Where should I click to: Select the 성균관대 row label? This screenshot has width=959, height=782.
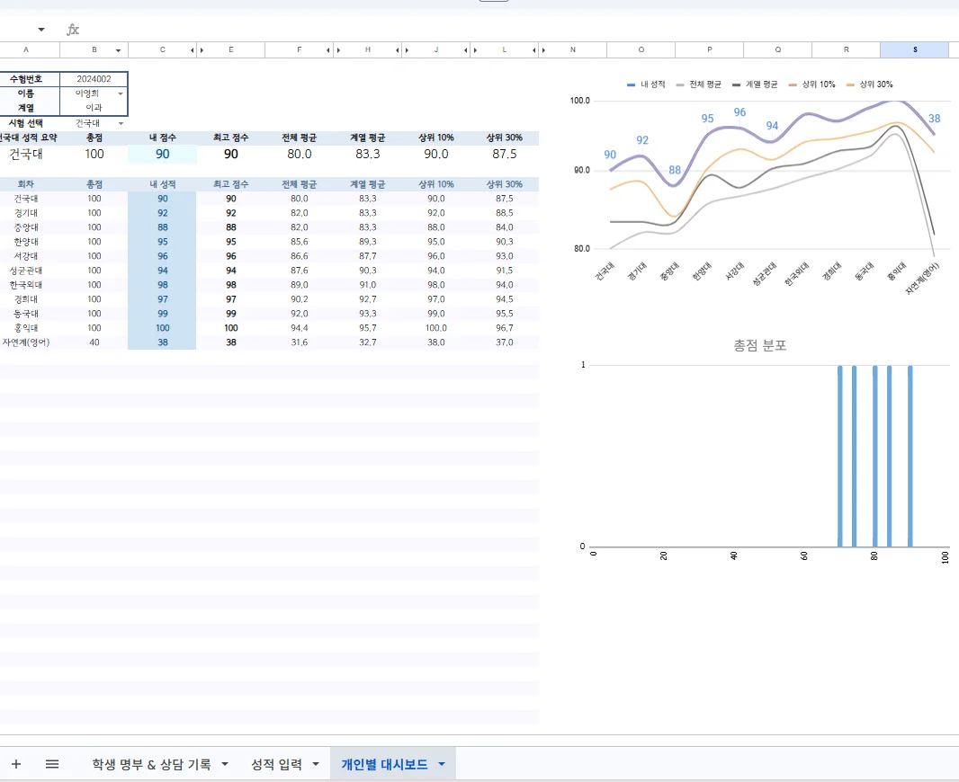26,270
